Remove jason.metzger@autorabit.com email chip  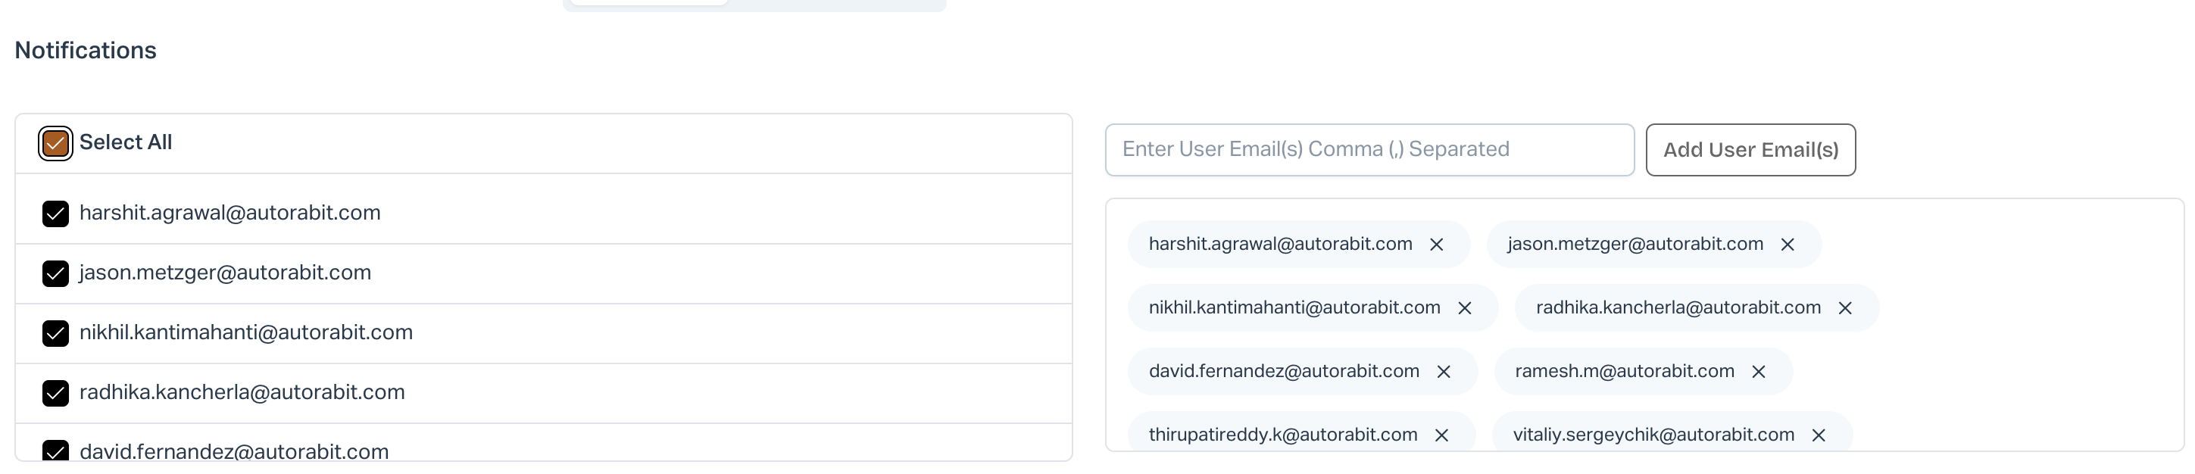point(1788,245)
